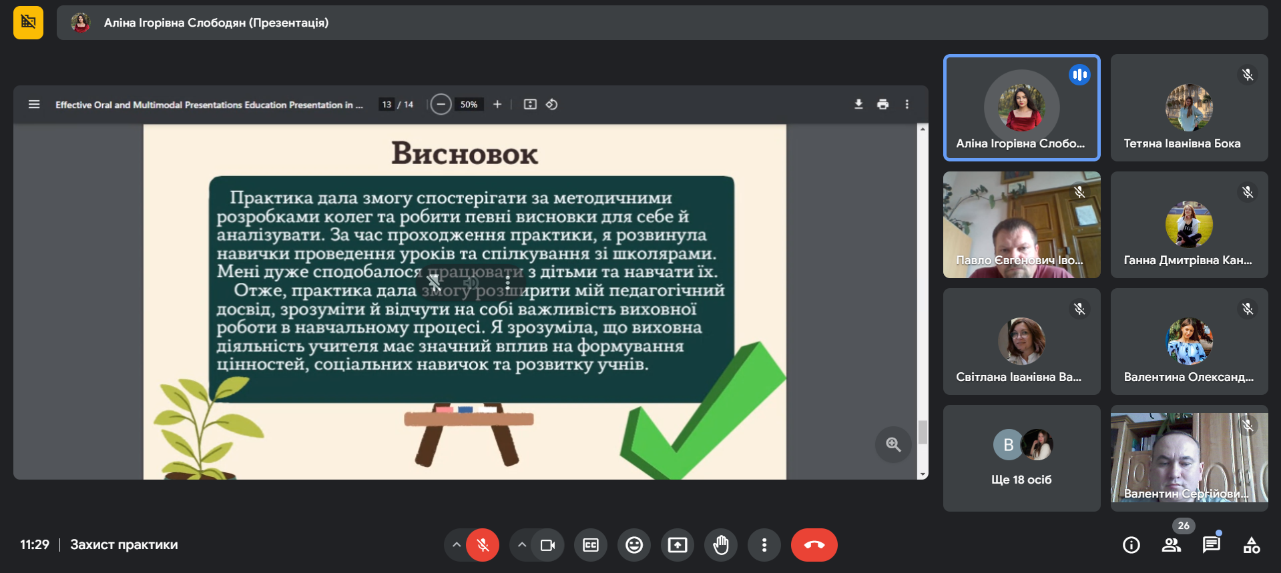The width and height of the screenshot is (1281, 573).
Task: Raise your hand
Action: 721,545
